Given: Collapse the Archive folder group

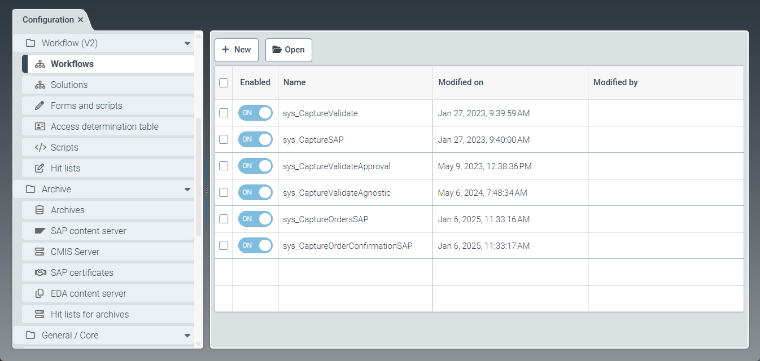Looking at the screenshot, I should click(187, 189).
